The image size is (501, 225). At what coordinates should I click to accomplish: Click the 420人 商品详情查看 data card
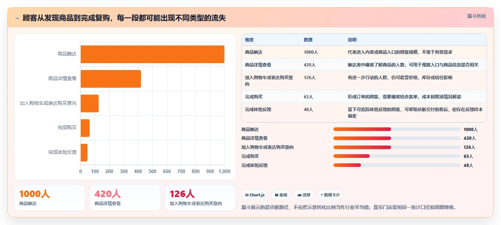(x=125, y=197)
